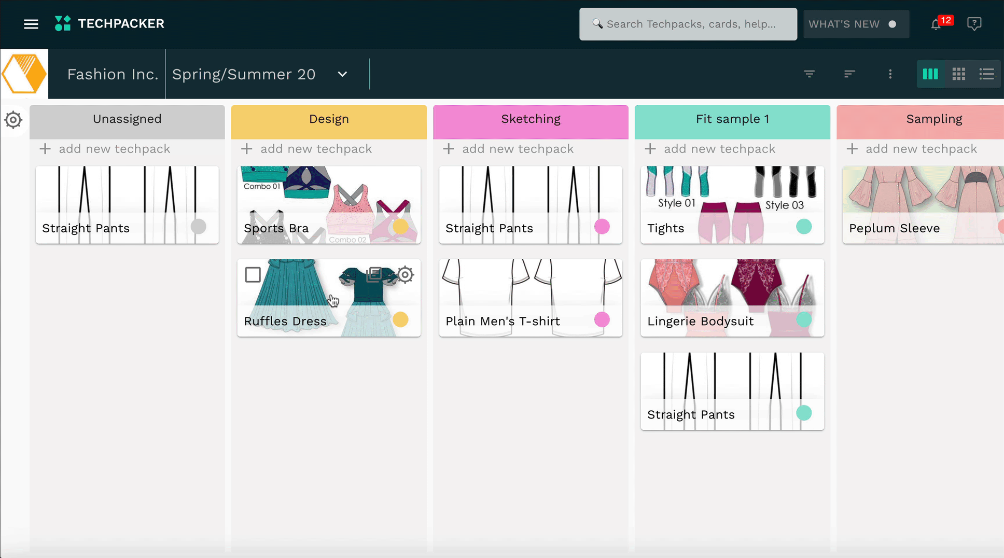Image resolution: width=1004 pixels, height=558 pixels.
Task: Click the Techpacker logo
Action: click(110, 24)
